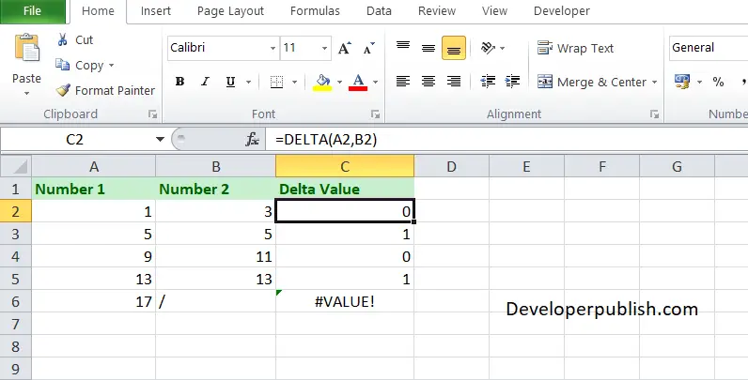This screenshot has height=380, width=748.
Task: Click Merge & Center button
Action: 591,82
